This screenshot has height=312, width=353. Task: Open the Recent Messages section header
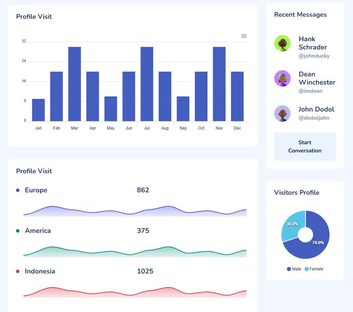tap(300, 14)
